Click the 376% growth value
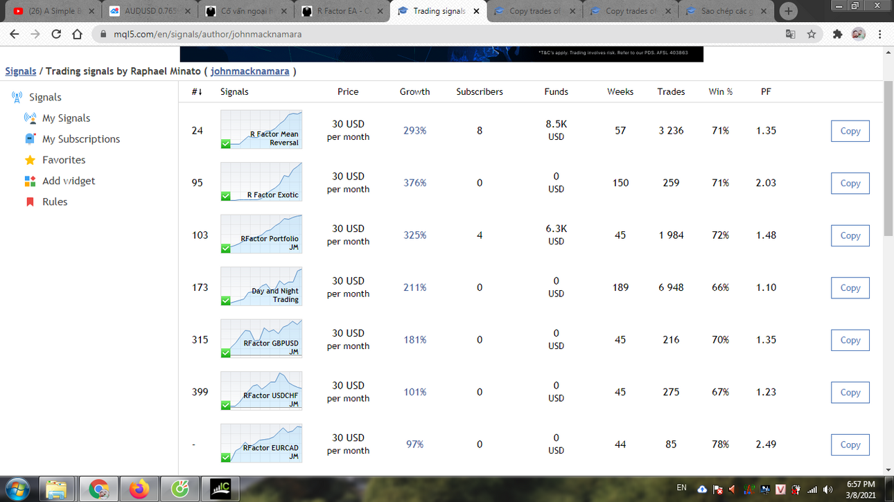The width and height of the screenshot is (894, 502). (x=414, y=183)
